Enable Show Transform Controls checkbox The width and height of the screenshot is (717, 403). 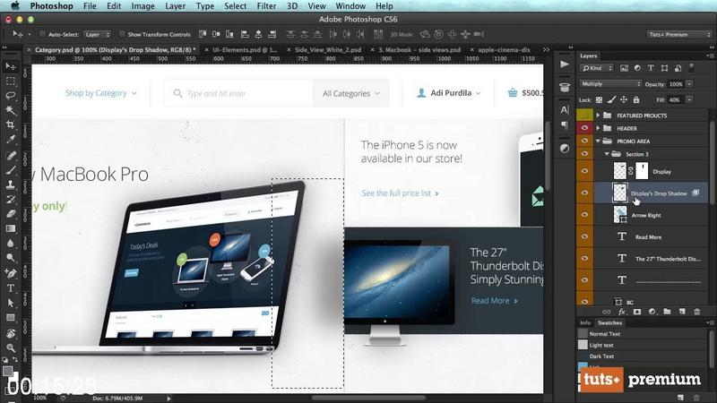point(122,34)
